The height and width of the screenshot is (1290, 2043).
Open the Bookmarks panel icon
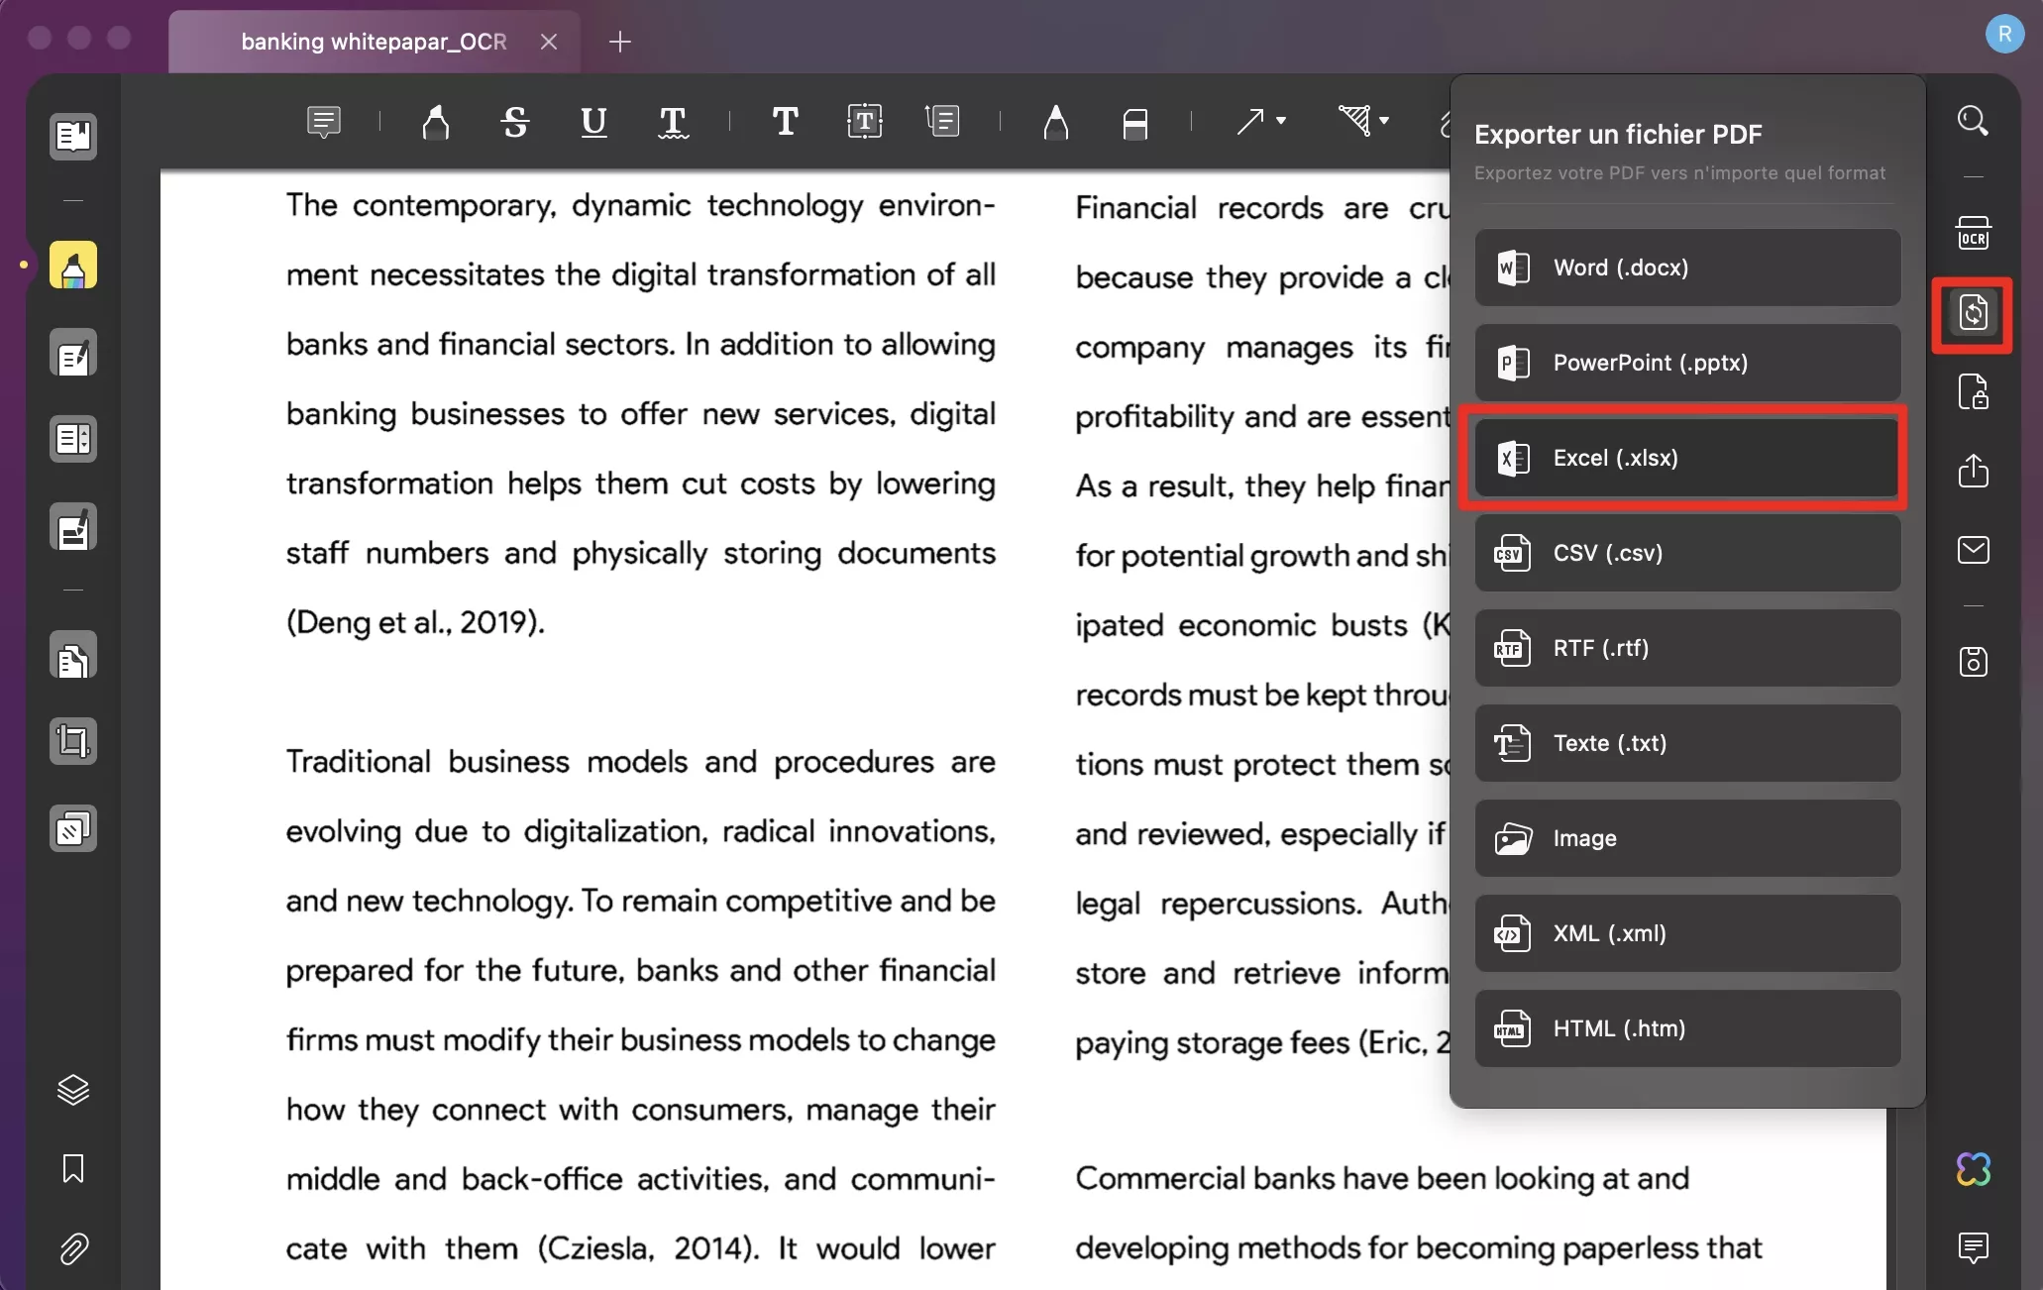tap(73, 1169)
